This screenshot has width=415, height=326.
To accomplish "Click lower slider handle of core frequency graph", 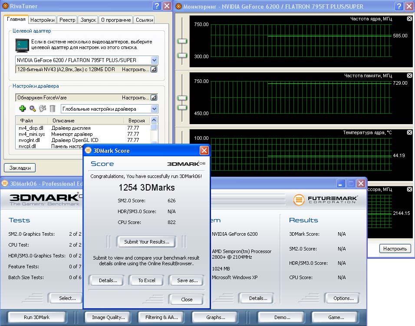I will (x=182, y=55).
